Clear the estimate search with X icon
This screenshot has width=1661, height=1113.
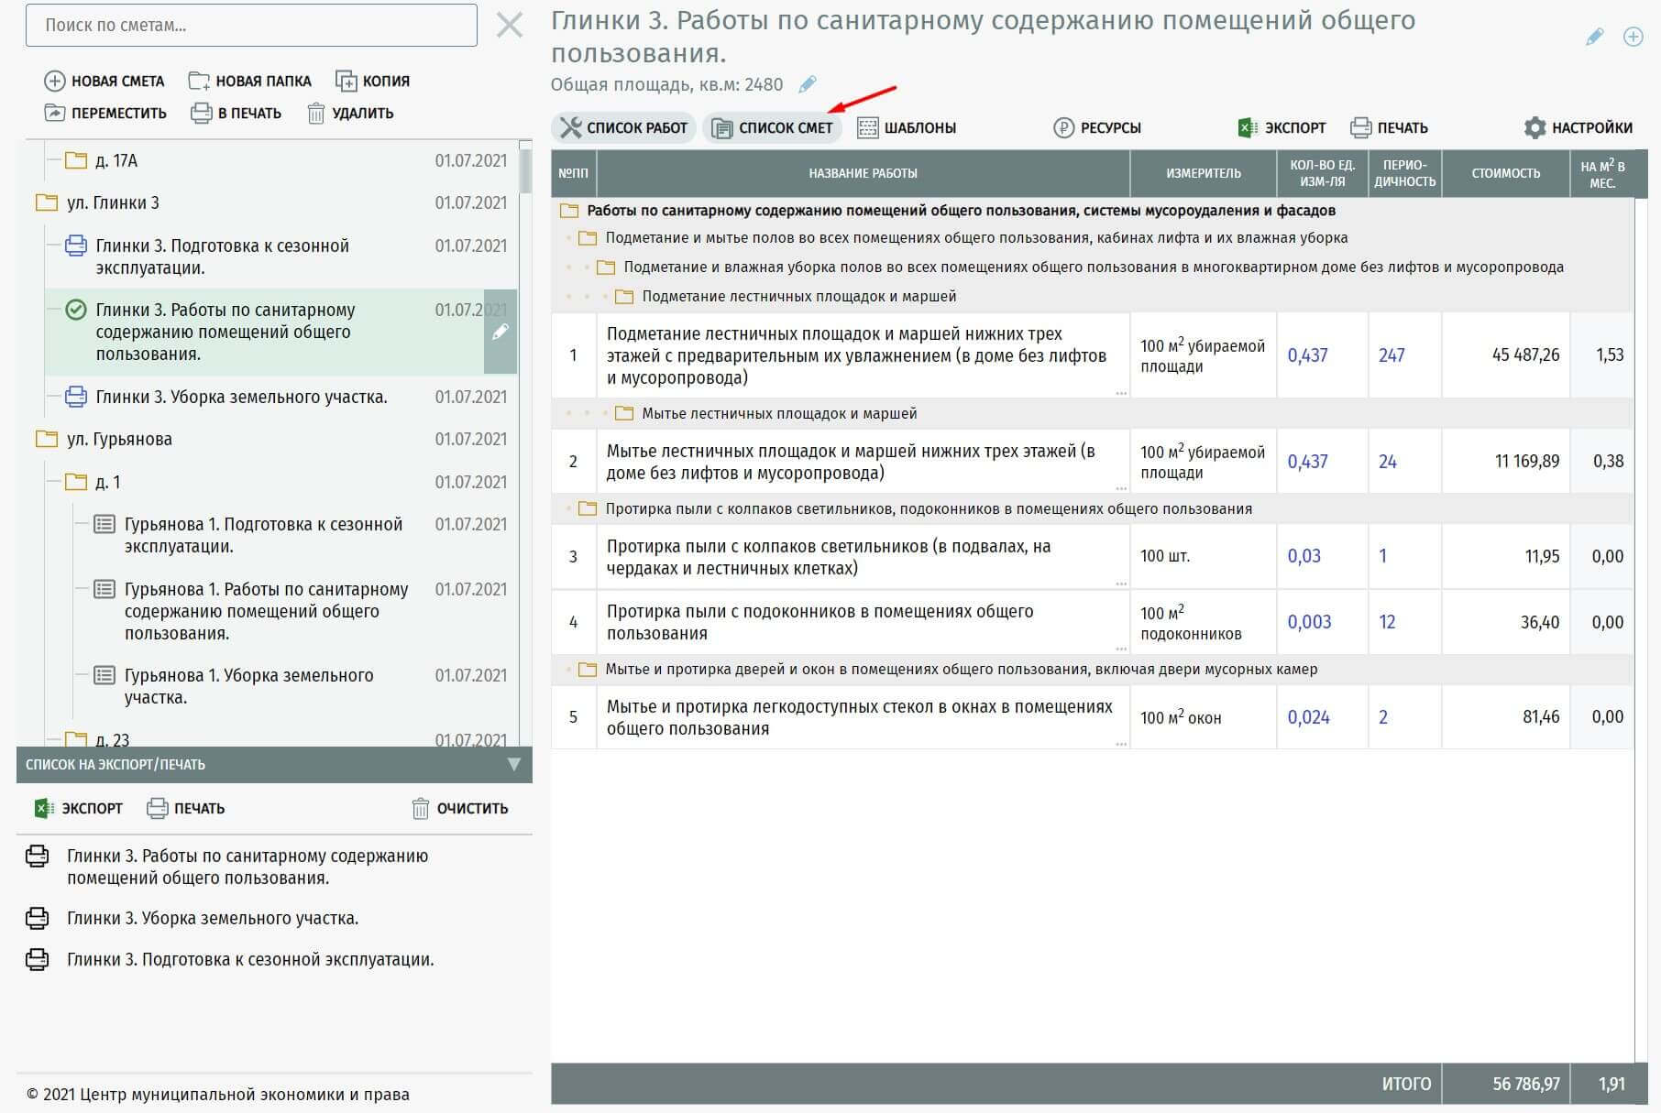click(x=509, y=25)
